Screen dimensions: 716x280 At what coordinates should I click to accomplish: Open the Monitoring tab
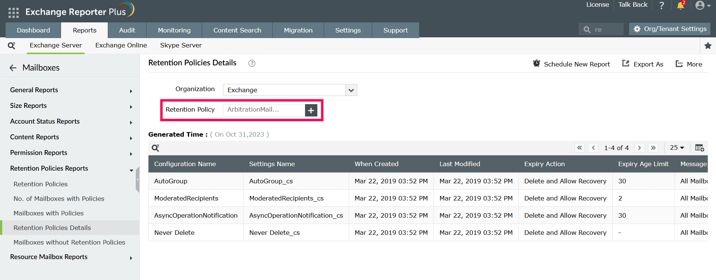click(174, 30)
